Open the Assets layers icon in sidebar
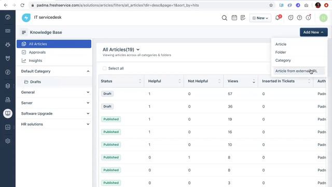The image size is (332, 187). click(8, 86)
